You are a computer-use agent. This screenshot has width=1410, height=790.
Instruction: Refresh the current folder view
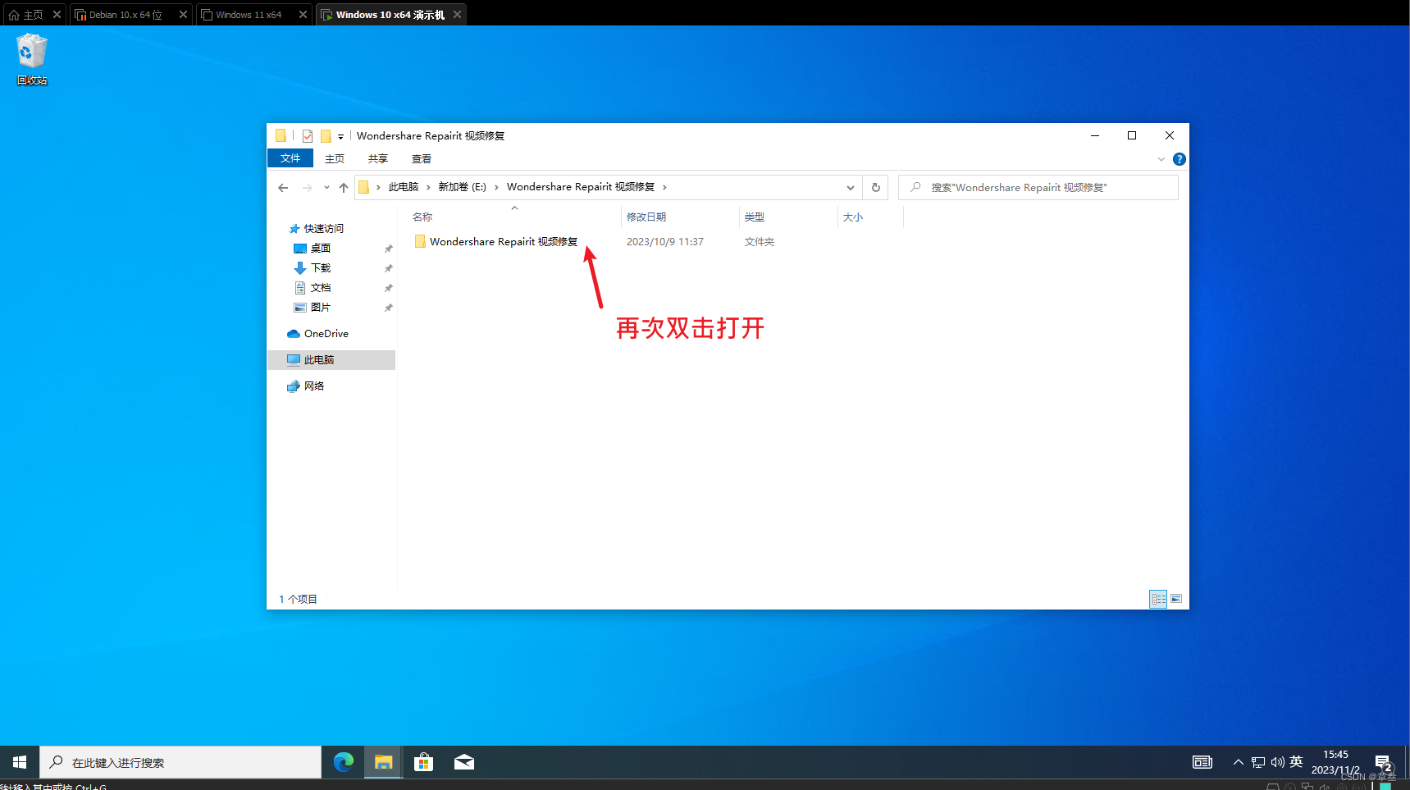point(876,188)
